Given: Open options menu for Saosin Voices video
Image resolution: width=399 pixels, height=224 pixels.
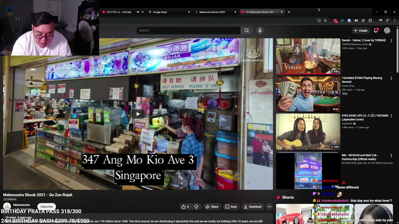Looking at the screenshot, I should point(391,40).
